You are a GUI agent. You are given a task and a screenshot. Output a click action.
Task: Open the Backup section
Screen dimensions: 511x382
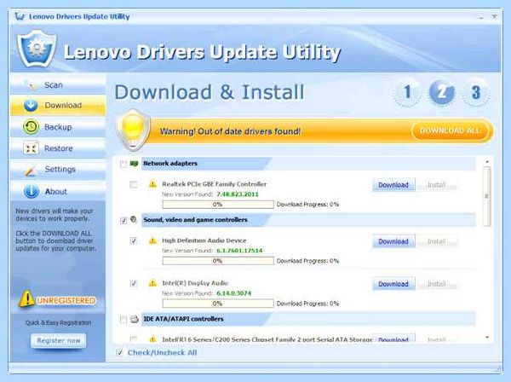click(x=58, y=127)
